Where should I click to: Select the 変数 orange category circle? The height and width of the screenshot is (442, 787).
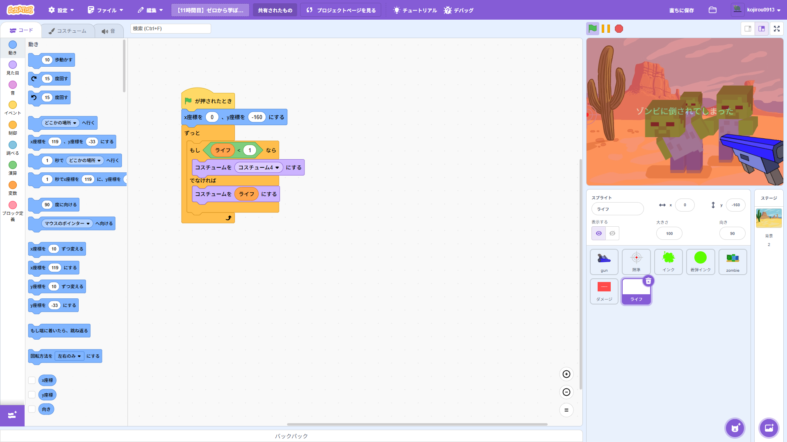(x=13, y=185)
